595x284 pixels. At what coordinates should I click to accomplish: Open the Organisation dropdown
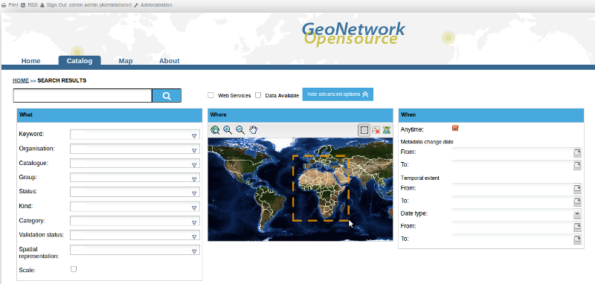click(x=194, y=150)
